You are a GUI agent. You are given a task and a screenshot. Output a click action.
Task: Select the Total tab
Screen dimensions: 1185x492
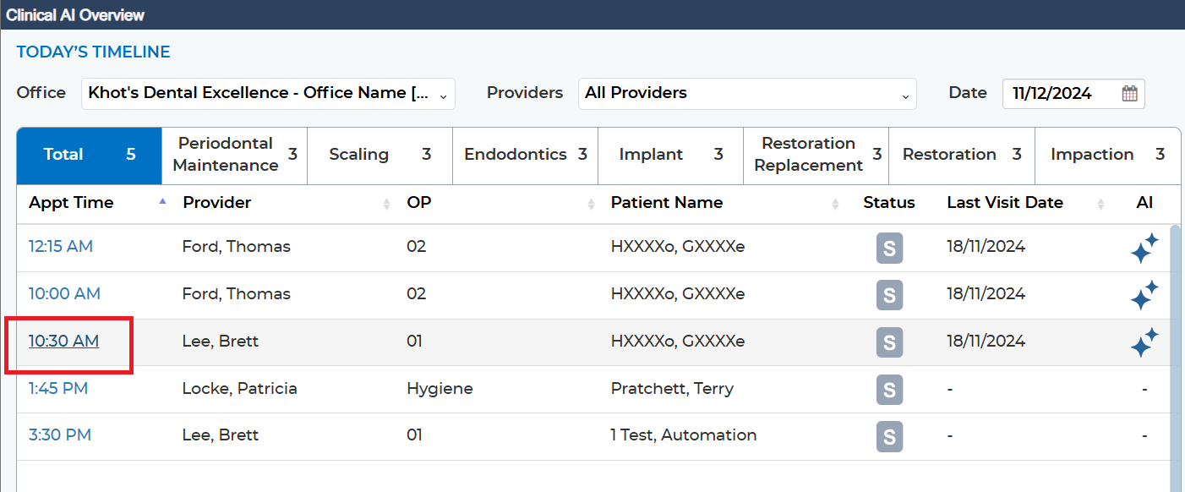90,156
